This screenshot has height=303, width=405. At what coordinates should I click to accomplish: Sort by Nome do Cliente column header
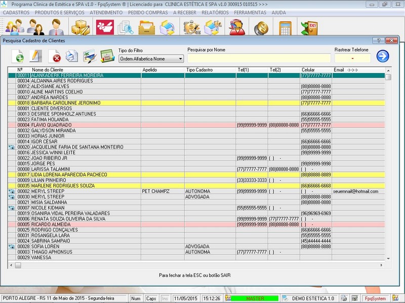[48, 70]
